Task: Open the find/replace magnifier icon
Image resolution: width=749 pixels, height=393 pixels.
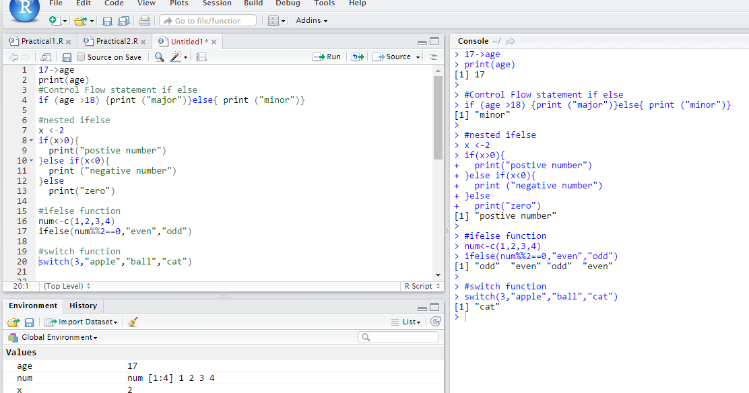Action: 160,57
